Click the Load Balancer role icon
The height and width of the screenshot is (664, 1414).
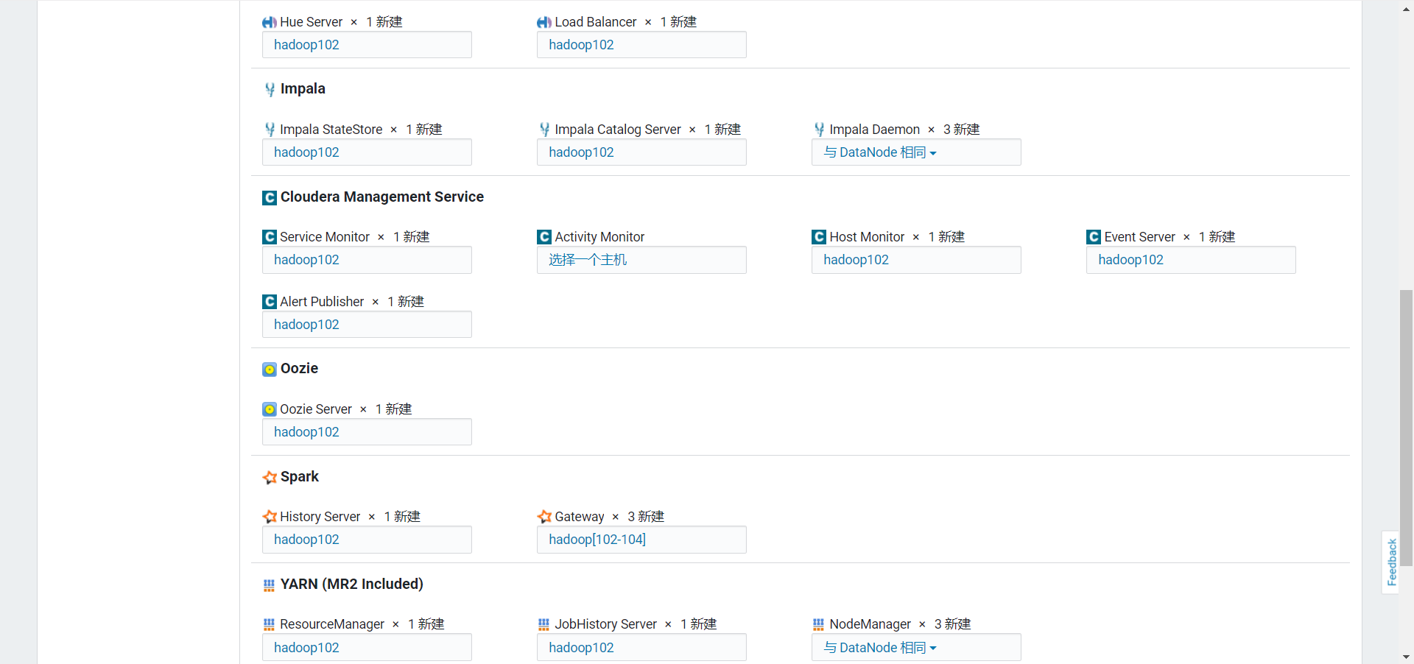[544, 22]
